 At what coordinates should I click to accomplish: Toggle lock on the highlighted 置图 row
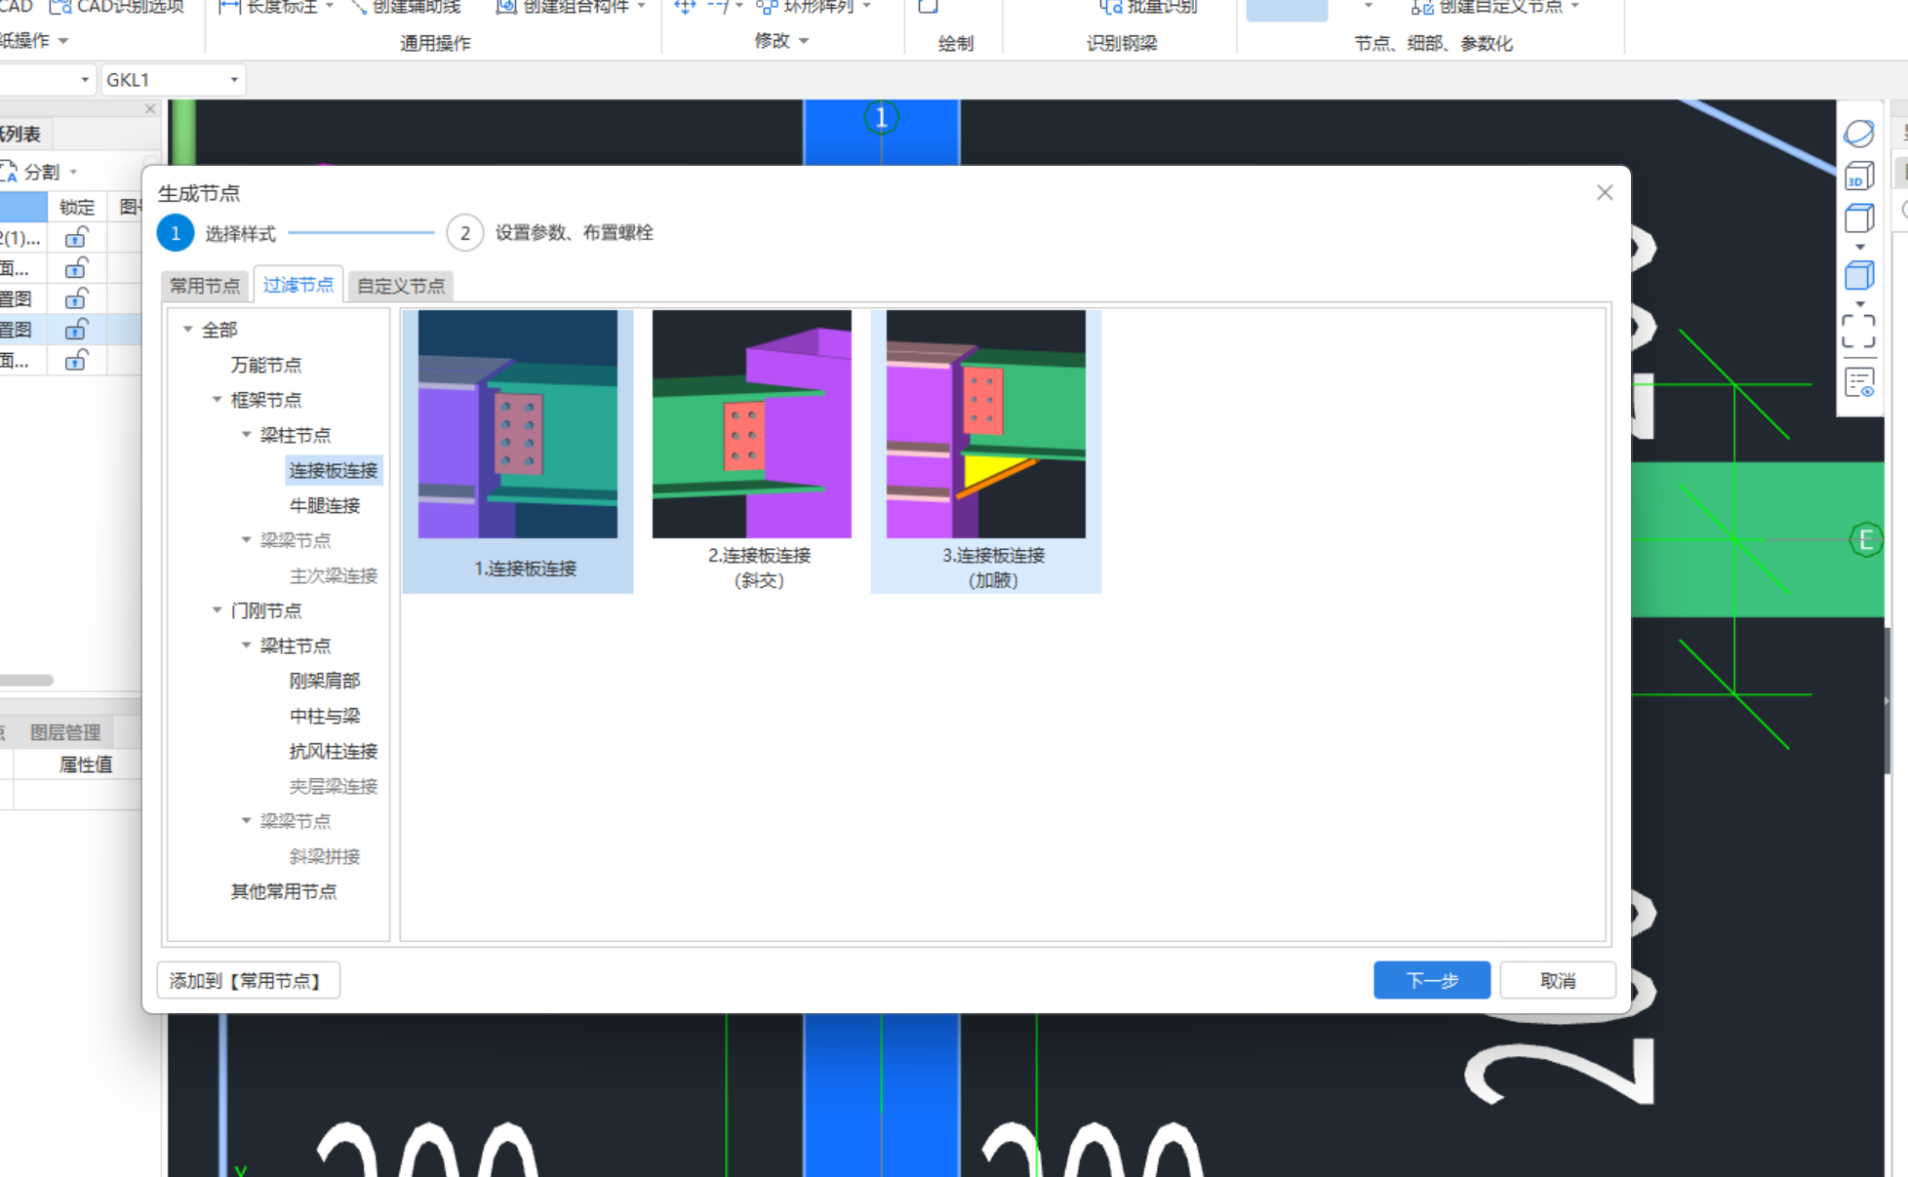[76, 330]
